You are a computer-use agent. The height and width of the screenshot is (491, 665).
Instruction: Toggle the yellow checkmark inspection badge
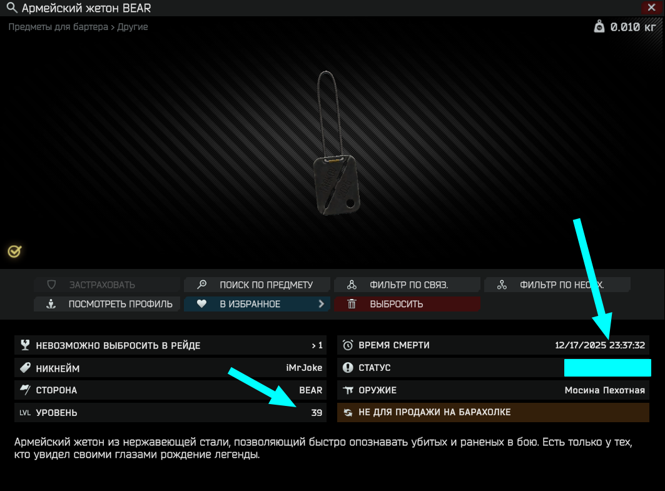pyautogui.click(x=14, y=251)
